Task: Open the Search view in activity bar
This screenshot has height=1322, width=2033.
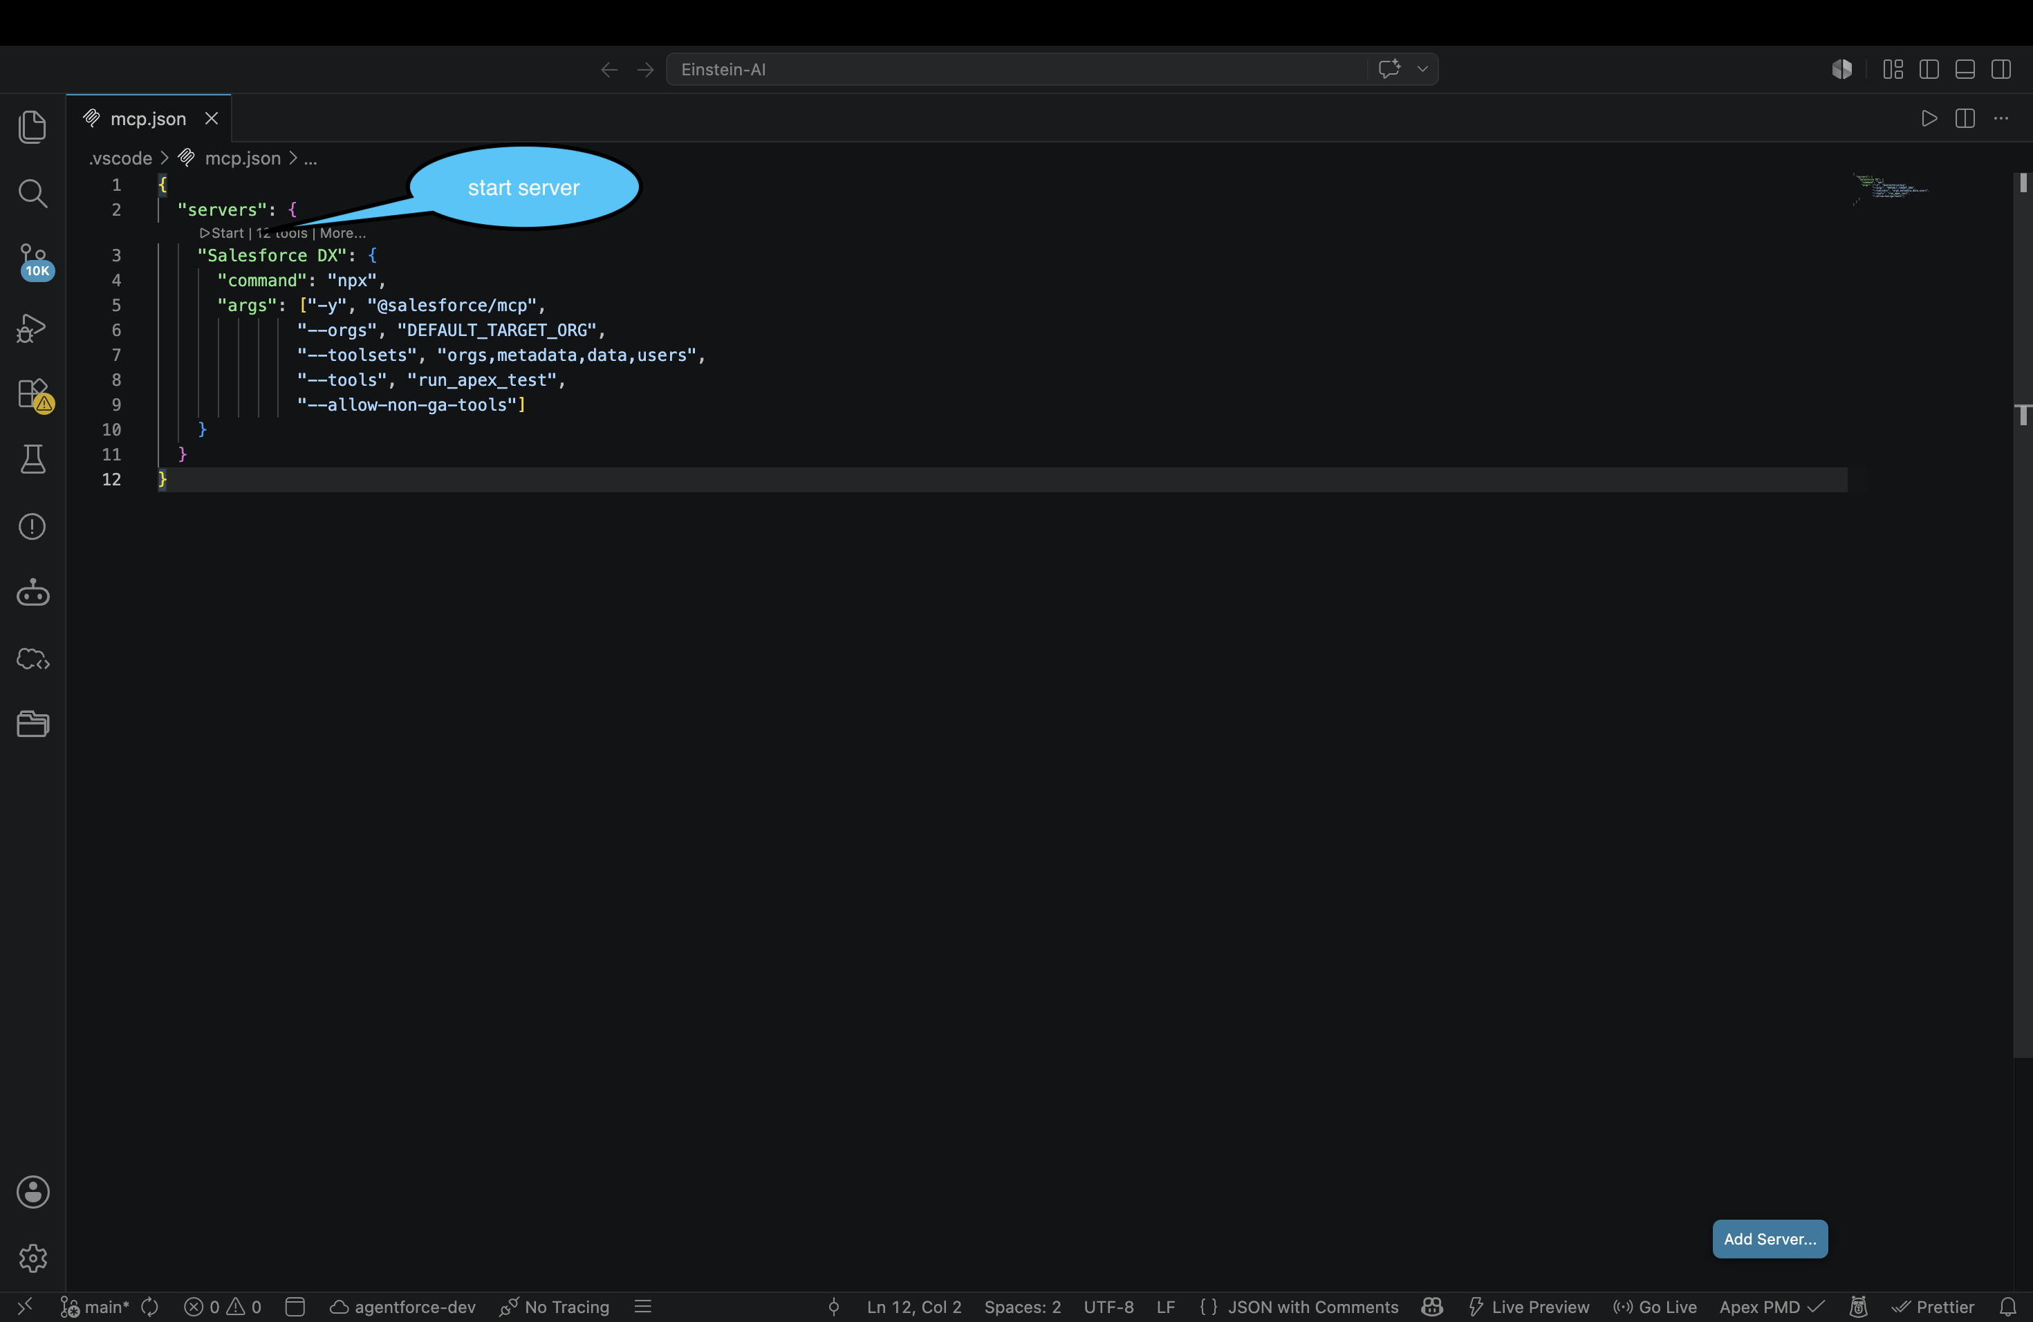Action: 33,193
